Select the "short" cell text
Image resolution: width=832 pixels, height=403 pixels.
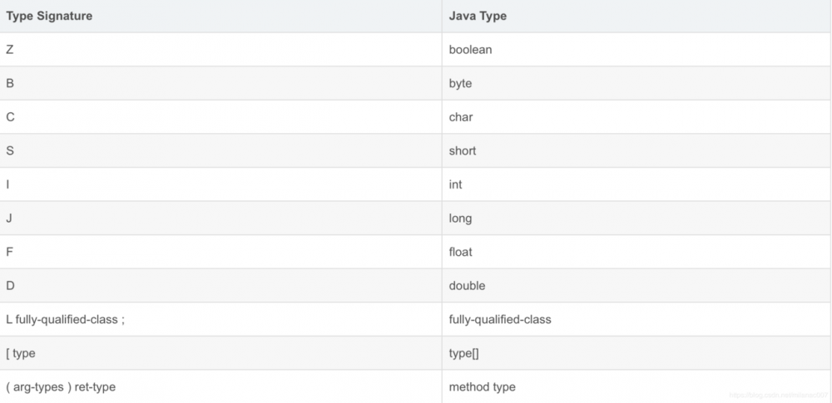click(463, 151)
